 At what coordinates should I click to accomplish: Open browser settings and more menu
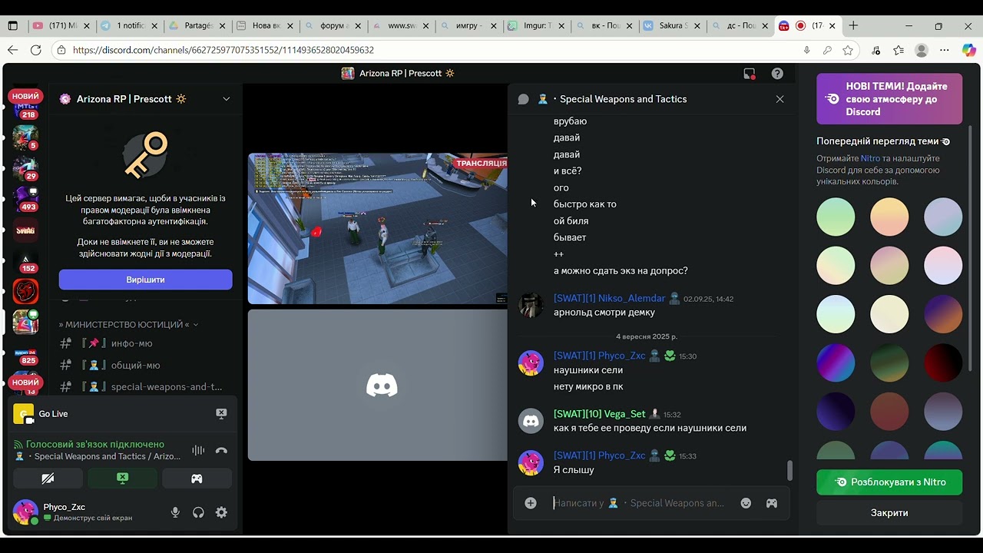tap(945, 50)
